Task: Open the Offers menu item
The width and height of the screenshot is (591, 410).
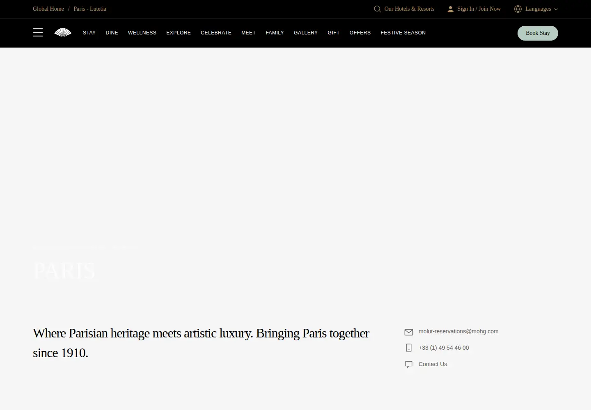Action: (x=360, y=33)
